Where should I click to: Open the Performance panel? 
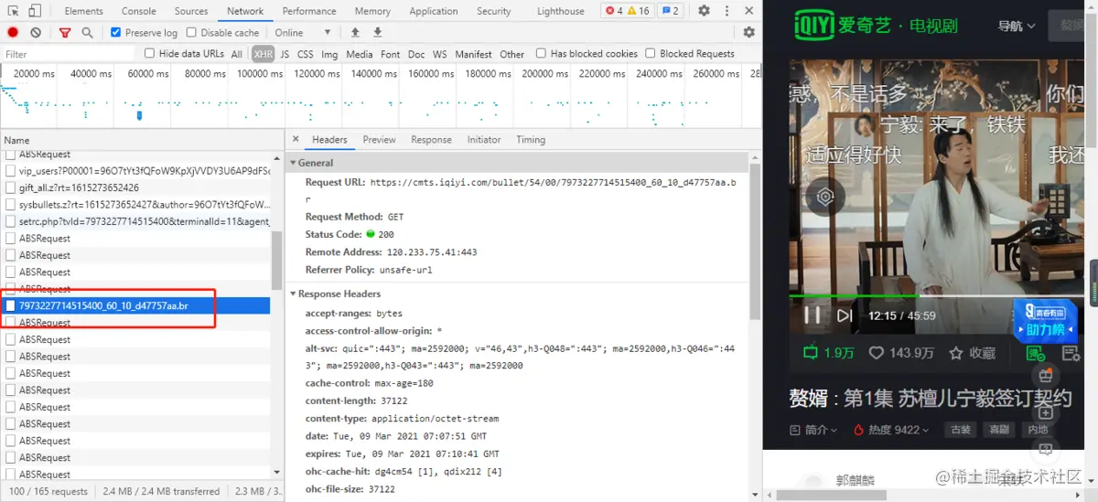309,11
